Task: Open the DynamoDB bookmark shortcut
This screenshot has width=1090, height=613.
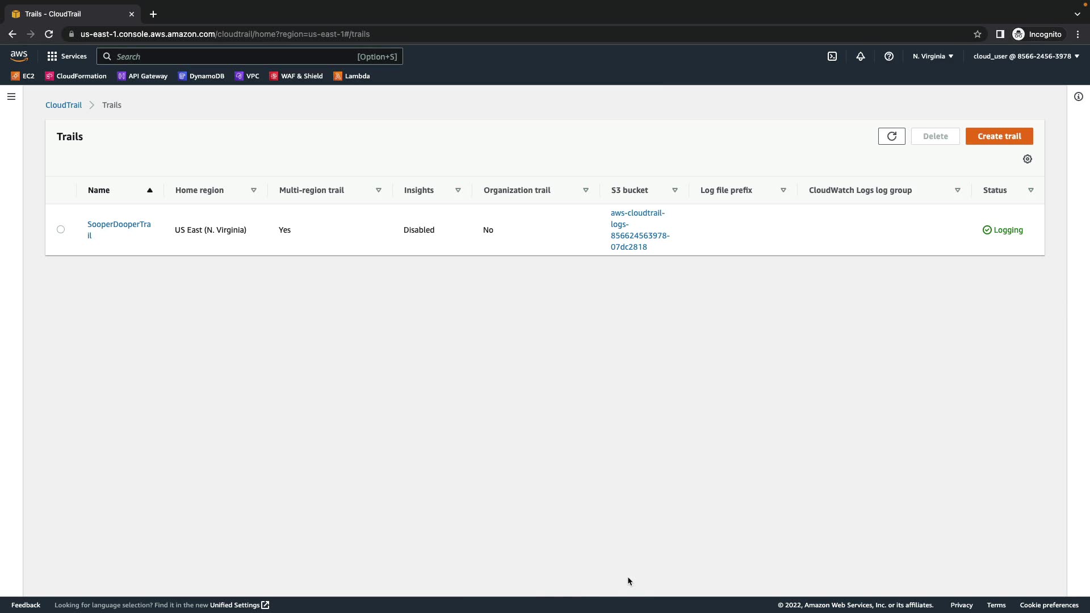Action: 201,76
